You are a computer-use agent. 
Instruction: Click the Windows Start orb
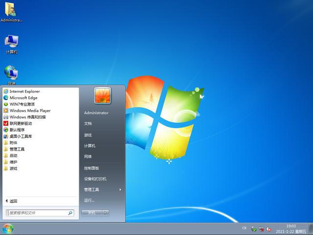(8, 229)
